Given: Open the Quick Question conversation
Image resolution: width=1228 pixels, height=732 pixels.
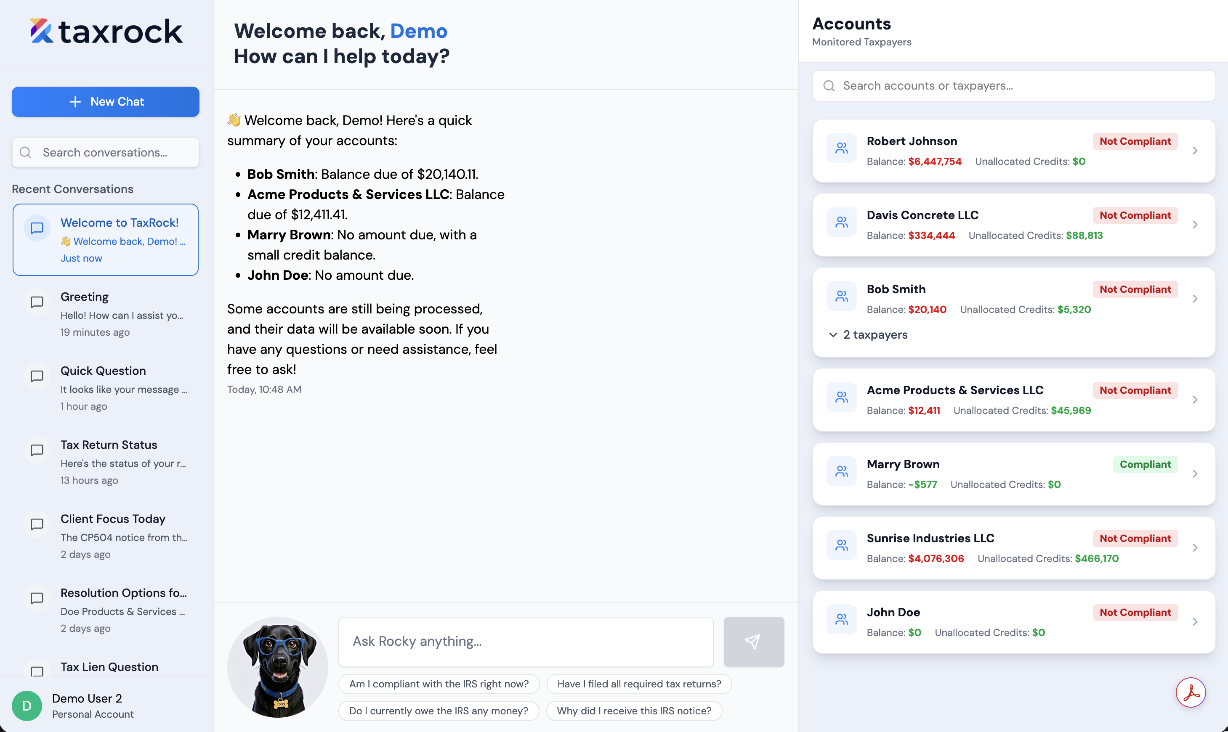Looking at the screenshot, I should coord(106,388).
